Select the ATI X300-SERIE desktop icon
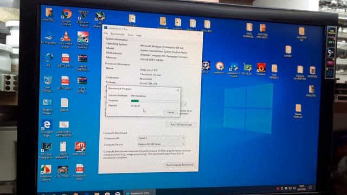 (x=80, y=148)
